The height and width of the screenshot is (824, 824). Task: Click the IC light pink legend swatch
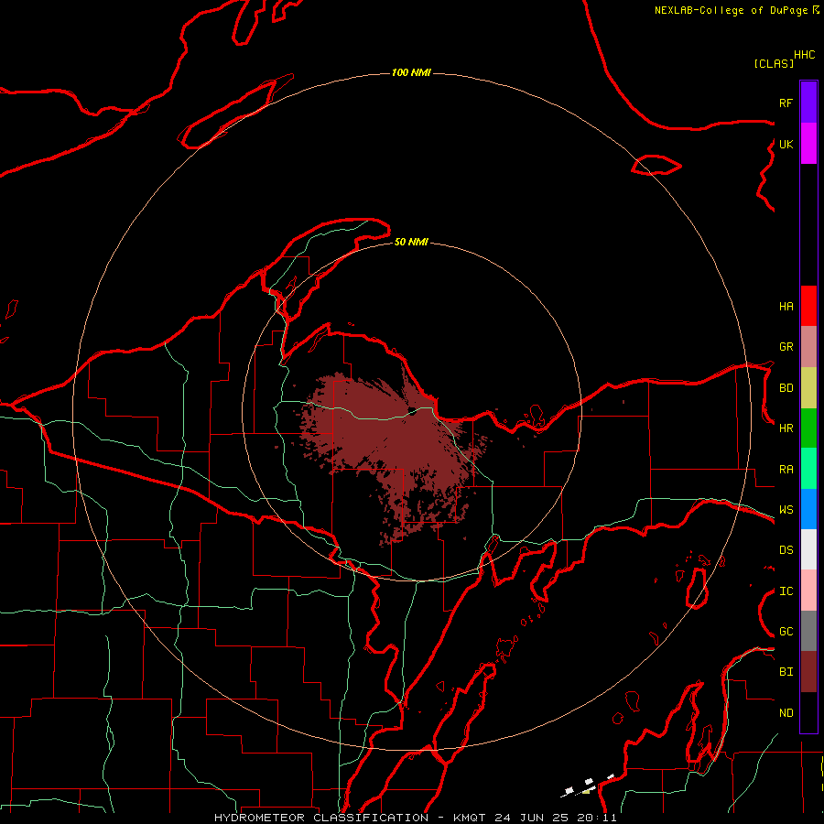[808, 591]
